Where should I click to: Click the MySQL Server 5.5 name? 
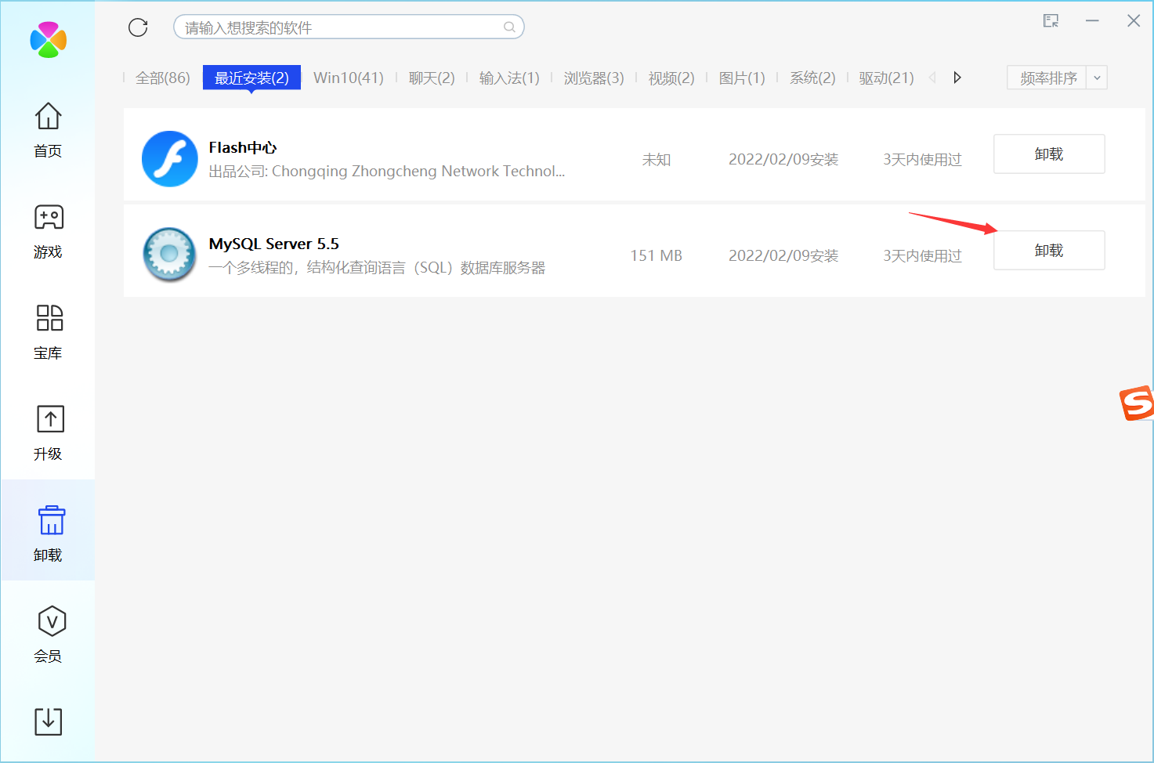[x=274, y=244]
